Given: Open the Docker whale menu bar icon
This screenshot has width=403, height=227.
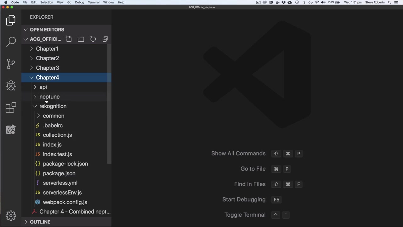Looking at the screenshot, I should (277, 2).
